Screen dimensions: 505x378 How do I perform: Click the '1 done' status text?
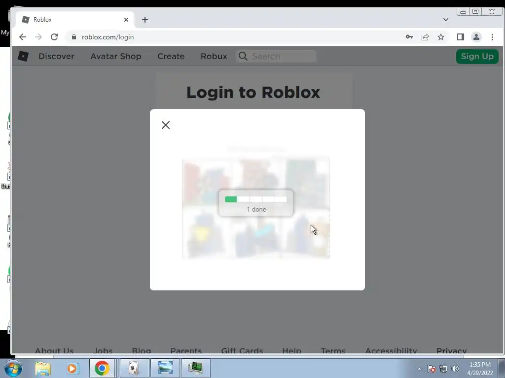[x=256, y=210]
